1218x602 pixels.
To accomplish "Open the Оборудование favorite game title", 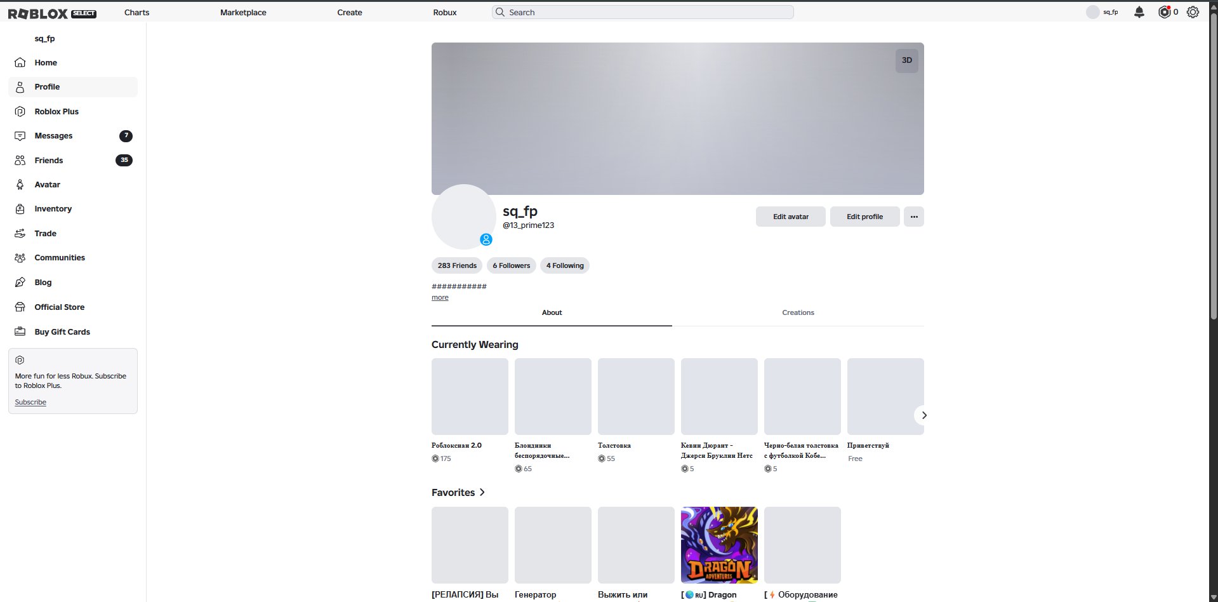I will tap(801, 595).
